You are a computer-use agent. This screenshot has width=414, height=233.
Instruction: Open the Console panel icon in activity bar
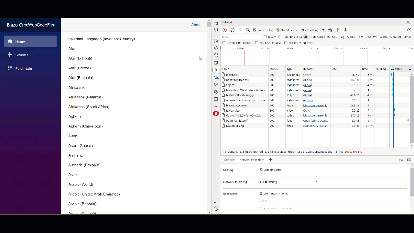tap(216, 62)
